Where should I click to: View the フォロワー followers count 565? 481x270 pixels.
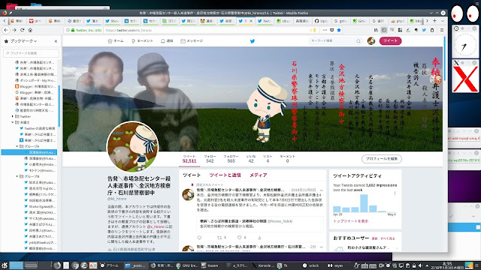[231, 159]
